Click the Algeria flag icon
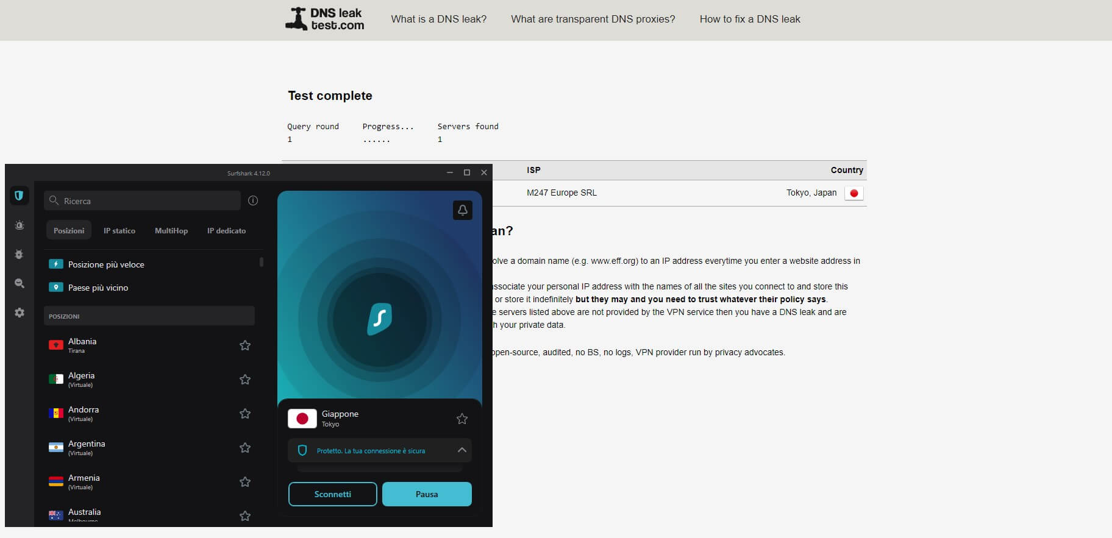 pos(56,379)
